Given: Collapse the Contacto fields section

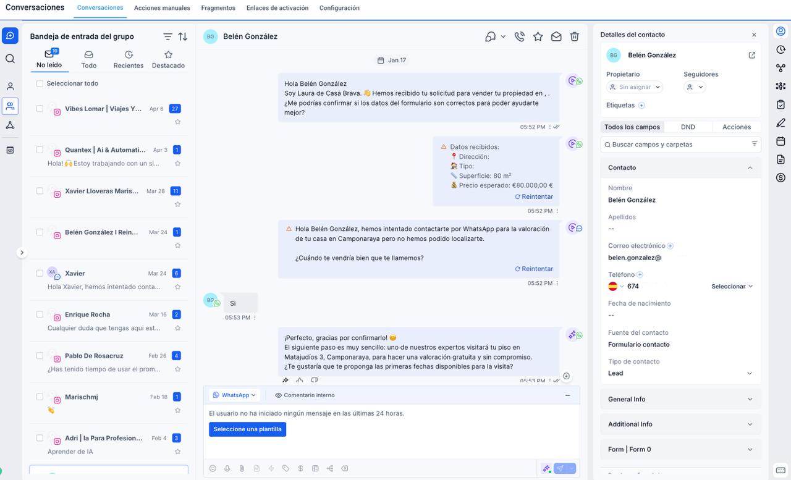Looking at the screenshot, I should coord(750,167).
